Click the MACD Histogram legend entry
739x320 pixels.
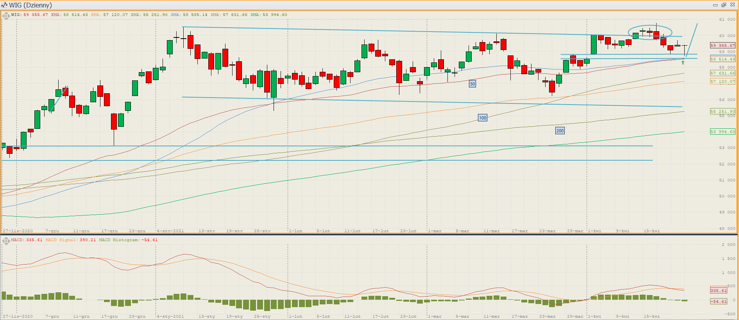coord(128,240)
